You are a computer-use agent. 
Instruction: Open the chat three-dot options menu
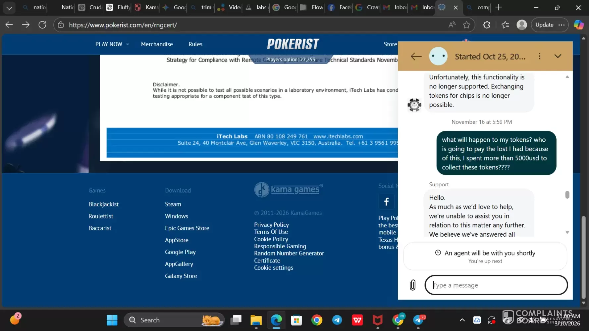[539, 56]
